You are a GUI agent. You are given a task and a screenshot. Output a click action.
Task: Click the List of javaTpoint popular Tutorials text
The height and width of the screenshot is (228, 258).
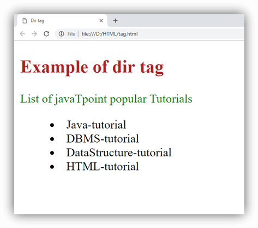point(106,99)
